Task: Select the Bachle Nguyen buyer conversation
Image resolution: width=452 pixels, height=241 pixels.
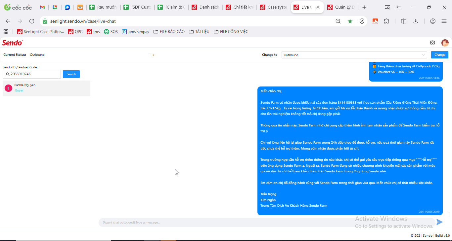Action: coord(46,88)
